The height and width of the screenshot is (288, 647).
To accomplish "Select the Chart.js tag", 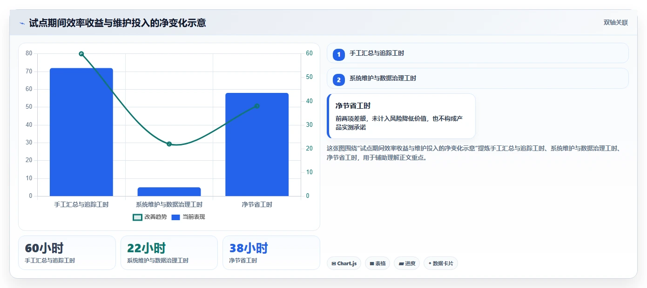I will [344, 263].
